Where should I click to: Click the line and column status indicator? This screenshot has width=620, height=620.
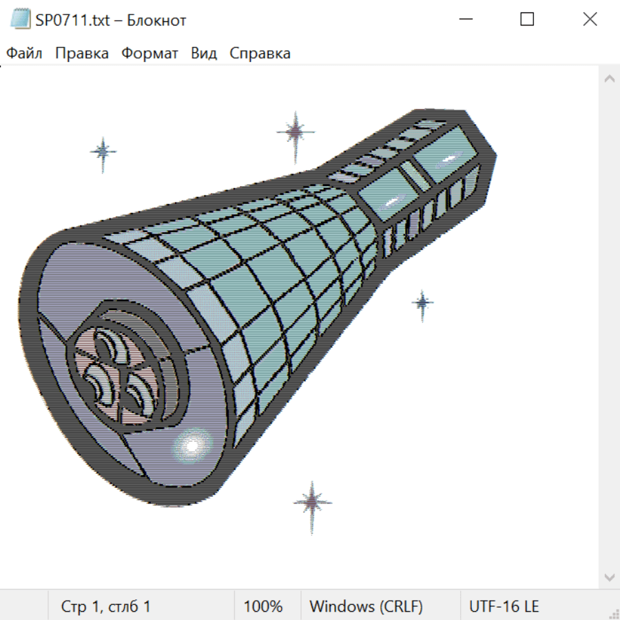point(106,606)
